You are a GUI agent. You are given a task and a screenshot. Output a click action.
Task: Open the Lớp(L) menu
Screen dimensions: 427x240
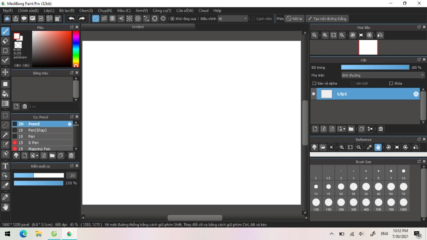click(x=49, y=10)
